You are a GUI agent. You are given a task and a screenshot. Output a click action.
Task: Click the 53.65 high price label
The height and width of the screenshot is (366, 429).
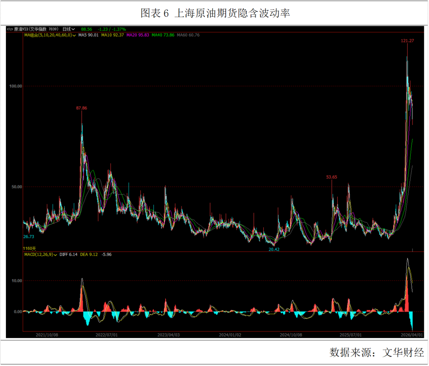[x=332, y=177]
